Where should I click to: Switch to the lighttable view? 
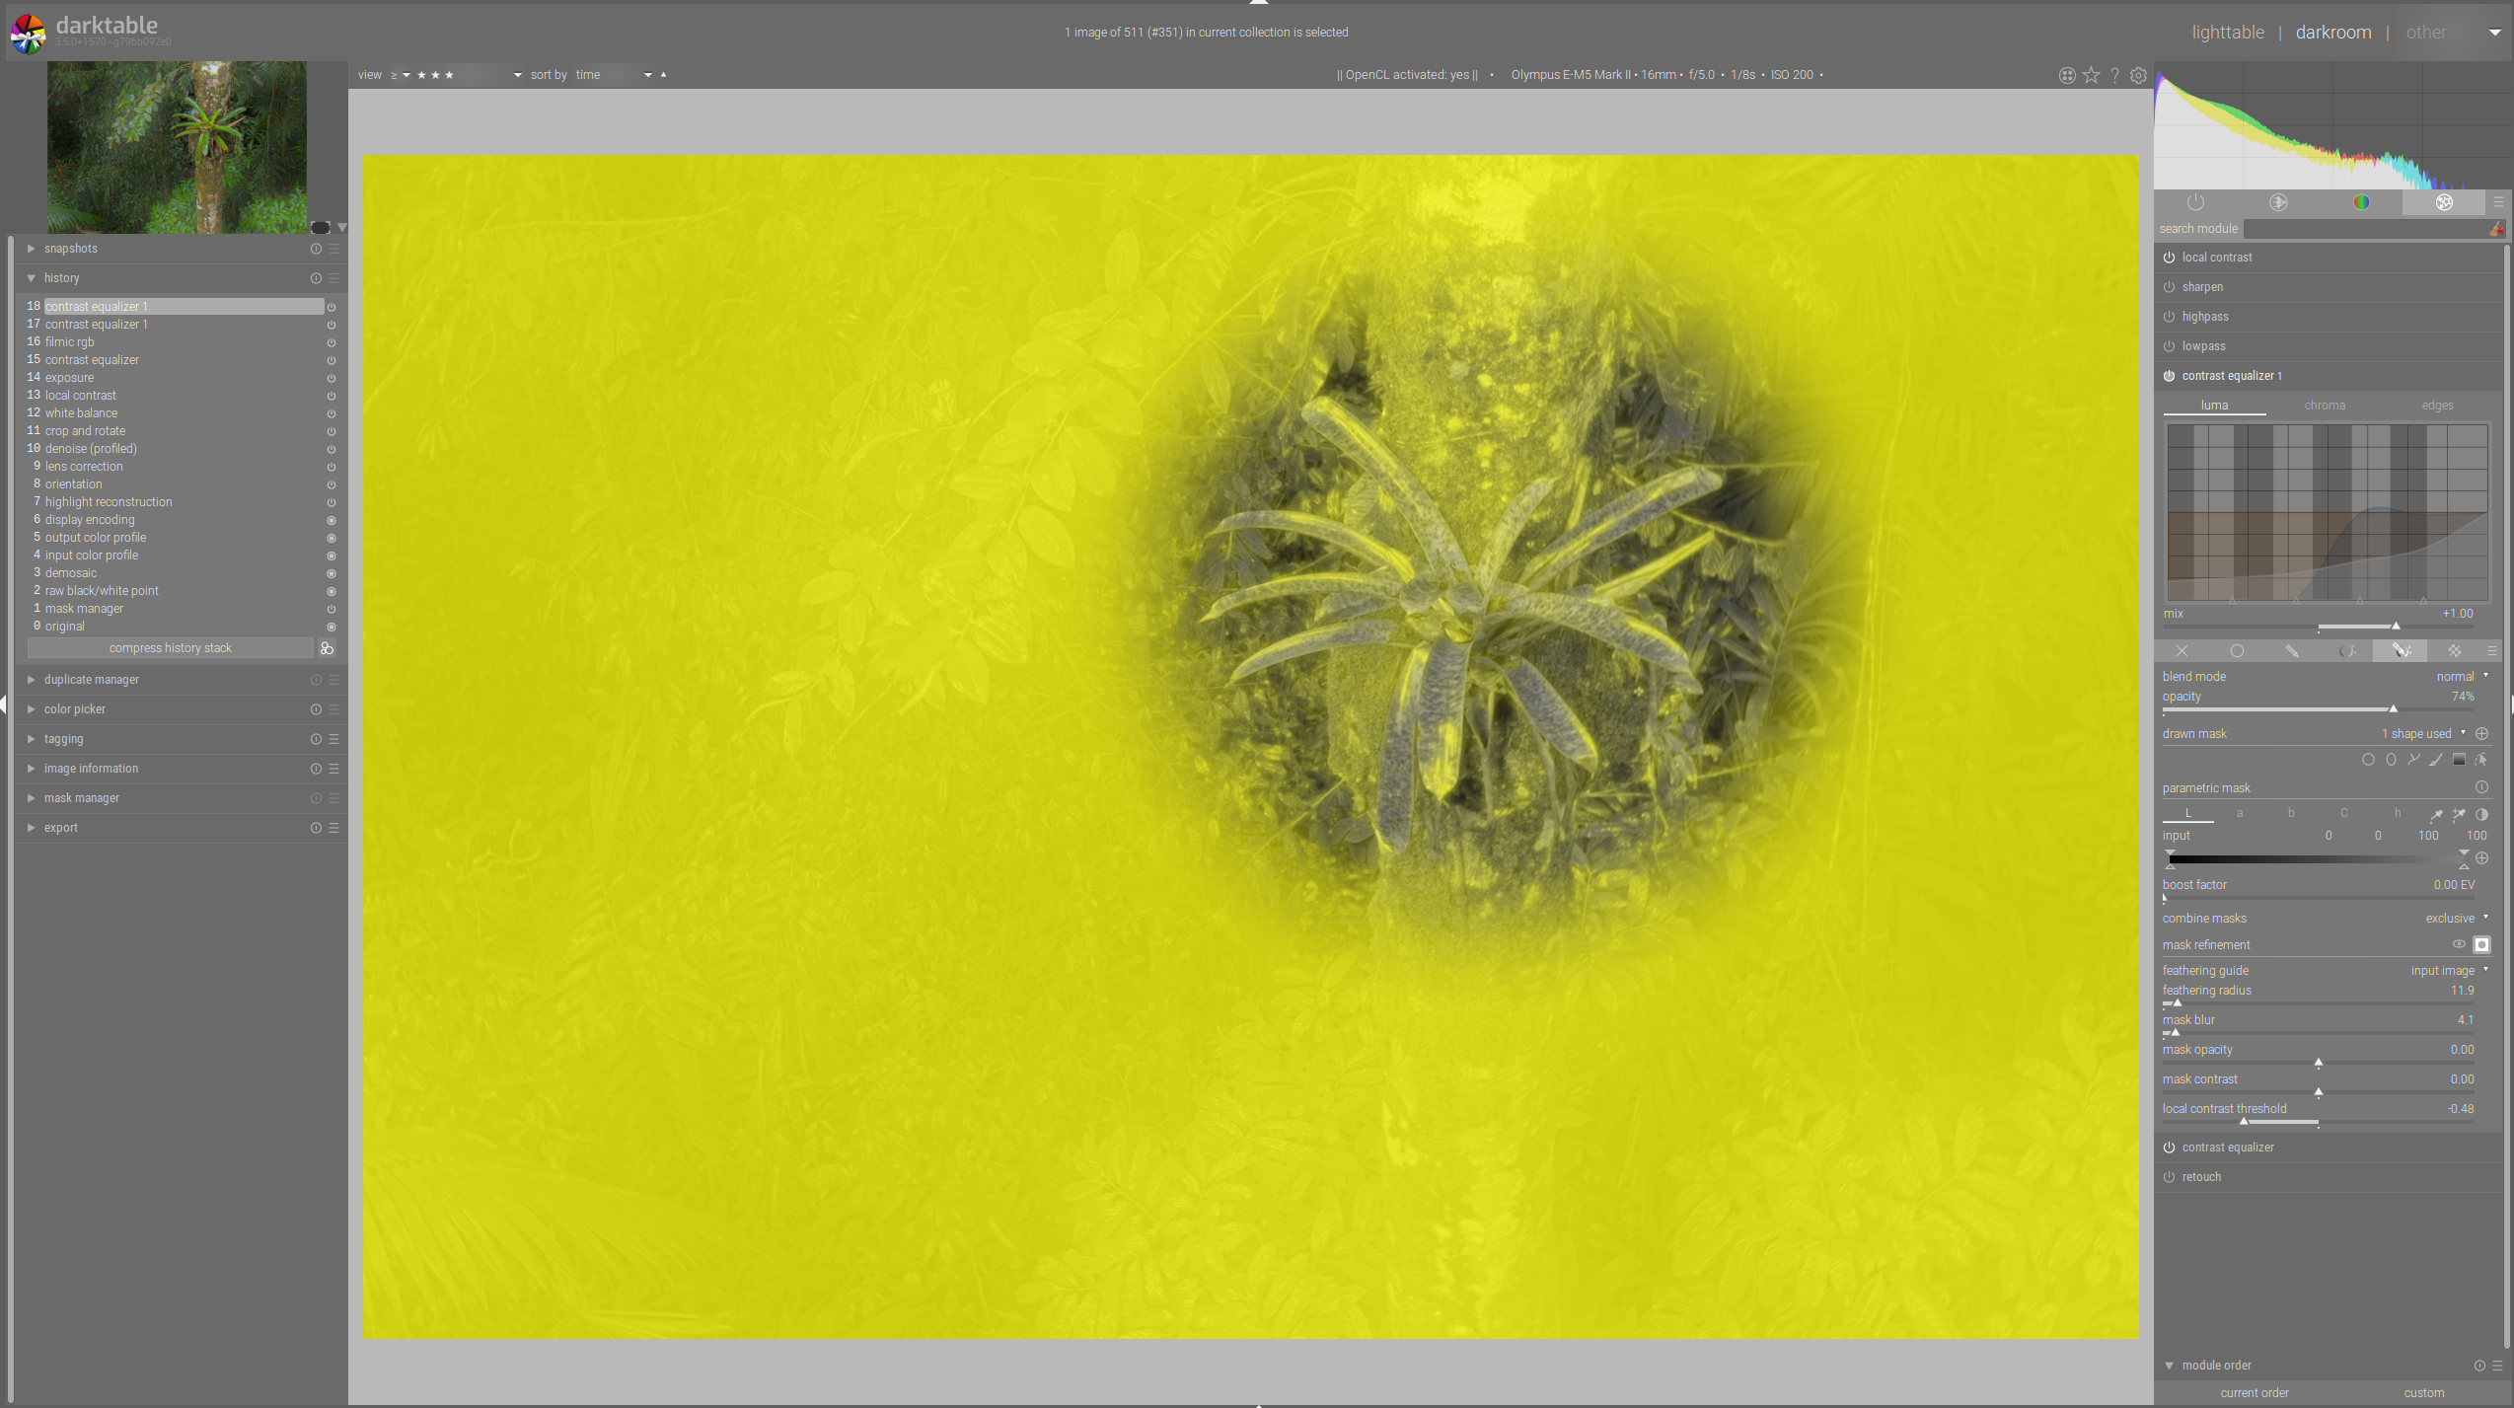2228,33
